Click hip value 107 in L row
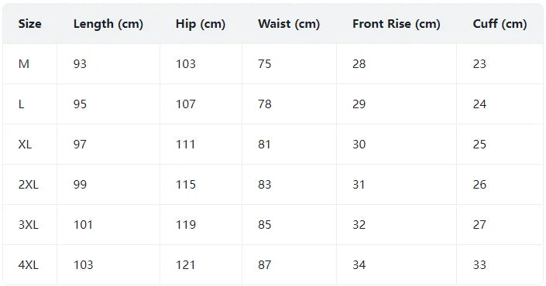Screen dimensions: 546x286 186,104
